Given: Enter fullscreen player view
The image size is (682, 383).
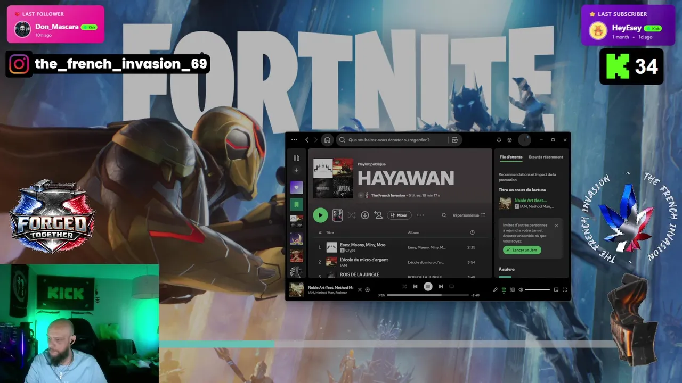Looking at the screenshot, I should 565,289.
